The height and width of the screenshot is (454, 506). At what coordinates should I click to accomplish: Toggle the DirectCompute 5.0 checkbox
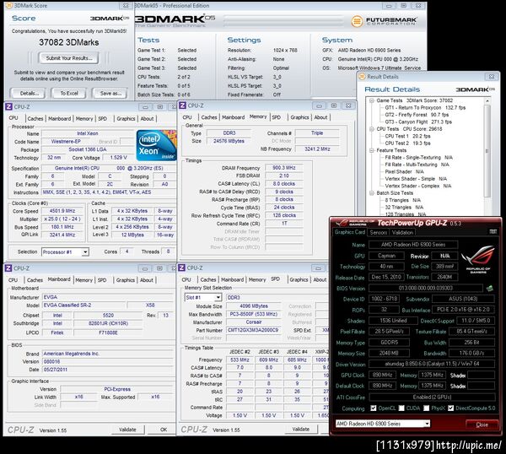tap(450, 408)
